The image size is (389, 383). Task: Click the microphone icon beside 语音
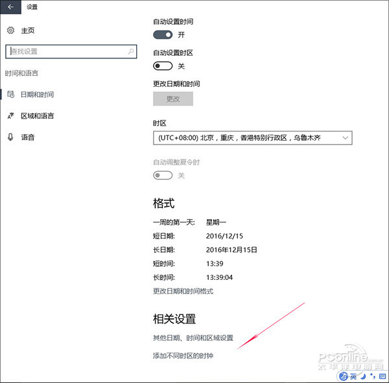pos(10,137)
